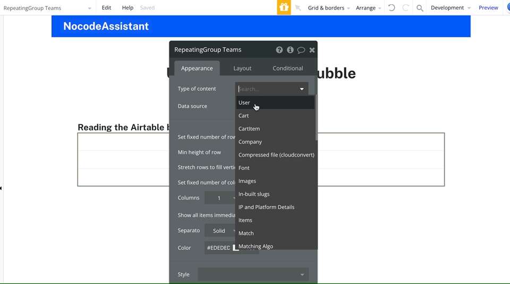Open info icon in RepeatingGroup Teams panel
510x284 pixels.
(x=290, y=50)
